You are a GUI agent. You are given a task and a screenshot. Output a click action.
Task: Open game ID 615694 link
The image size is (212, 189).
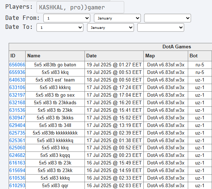[17, 170]
